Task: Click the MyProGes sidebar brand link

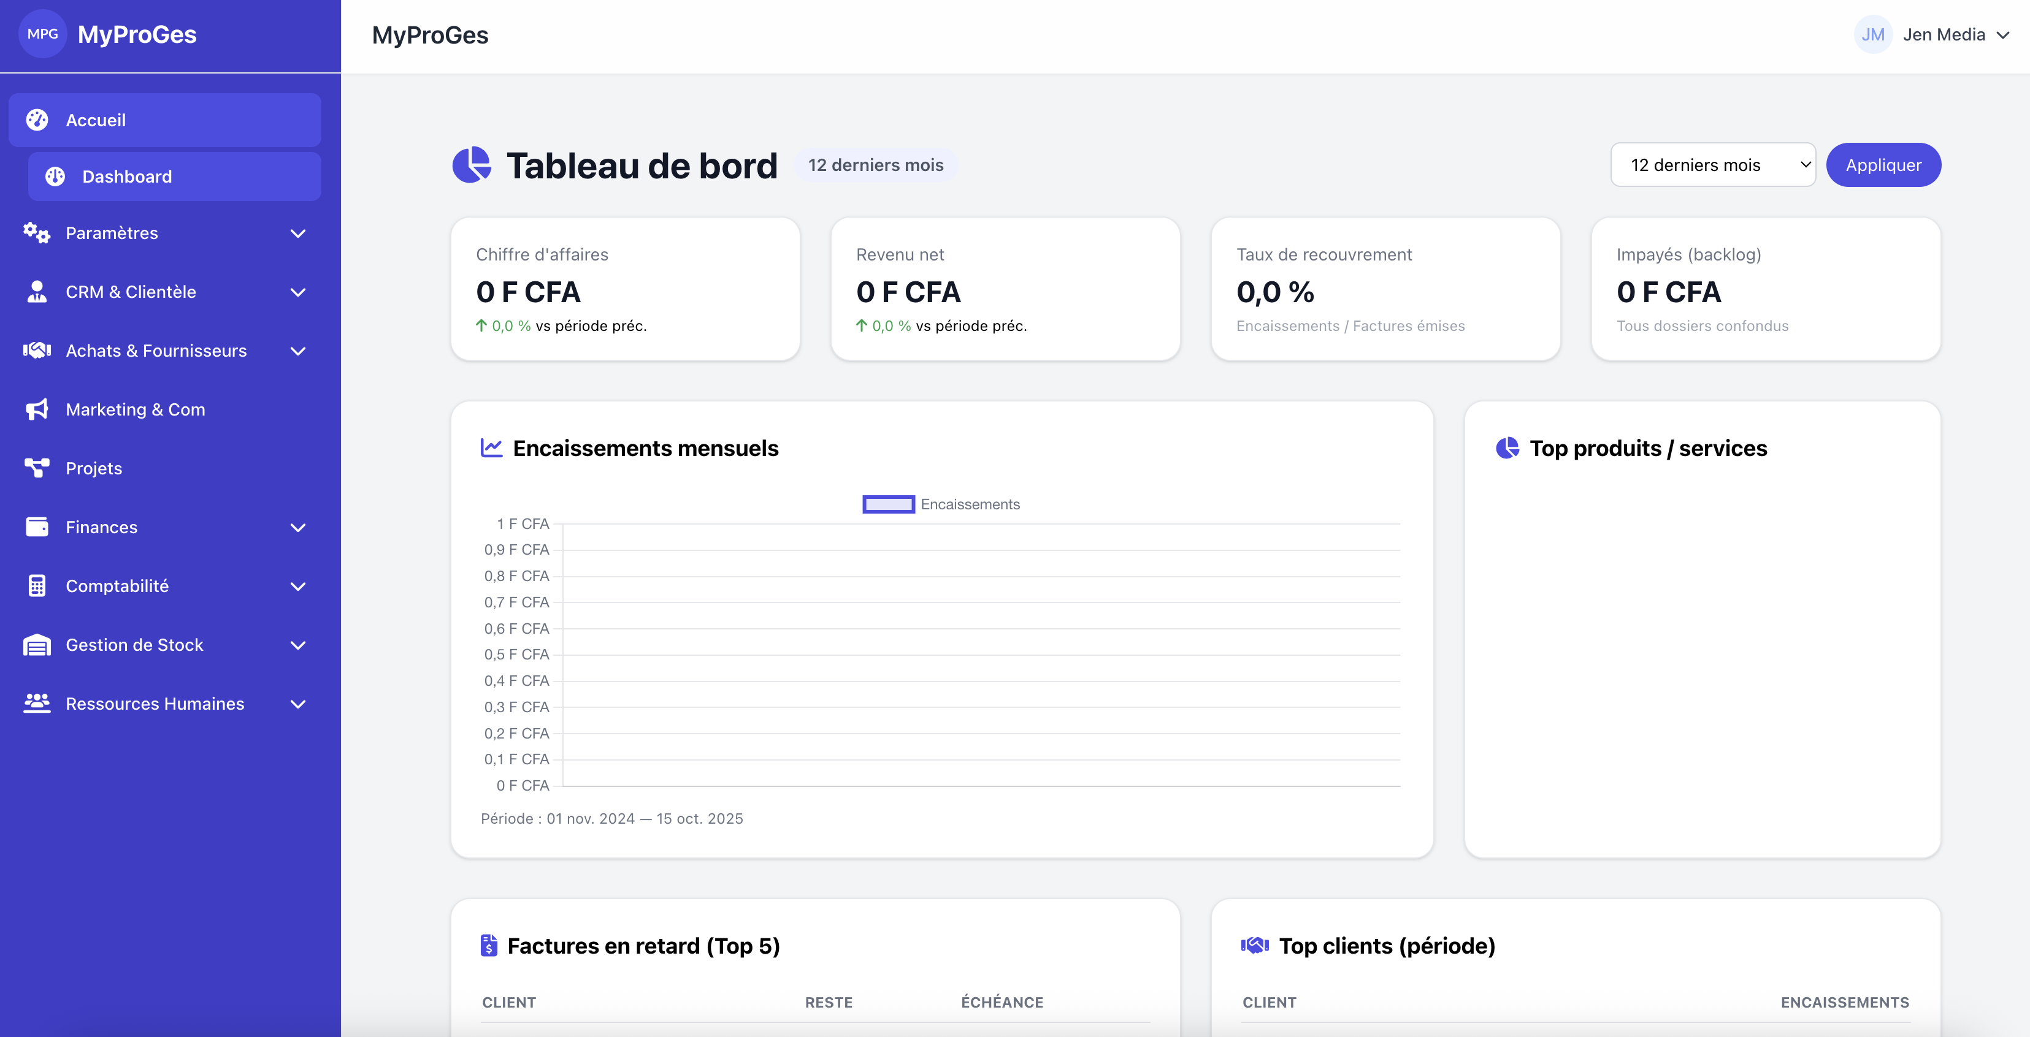Action: [x=137, y=35]
